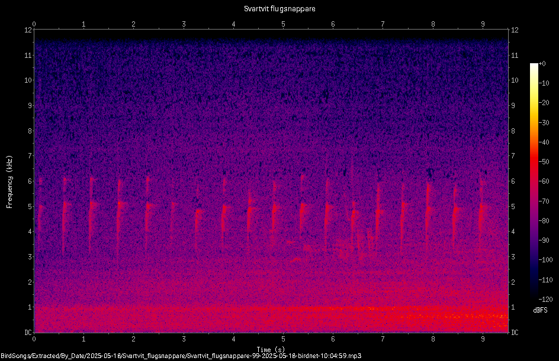The width and height of the screenshot is (559, 361).
Task: Click the 10 kHz label on left frequency axis
Action: (x=28, y=80)
